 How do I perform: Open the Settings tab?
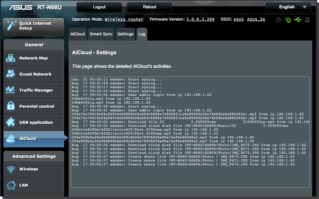[125, 34]
